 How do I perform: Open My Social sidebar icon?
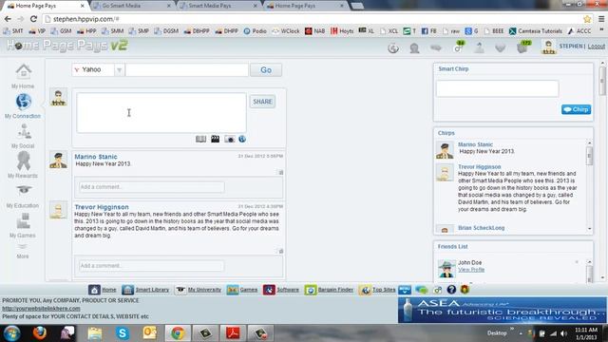[x=24, y=132]
